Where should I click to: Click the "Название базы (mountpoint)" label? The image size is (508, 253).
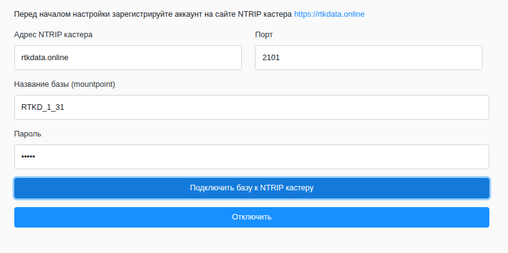point(64,84)
